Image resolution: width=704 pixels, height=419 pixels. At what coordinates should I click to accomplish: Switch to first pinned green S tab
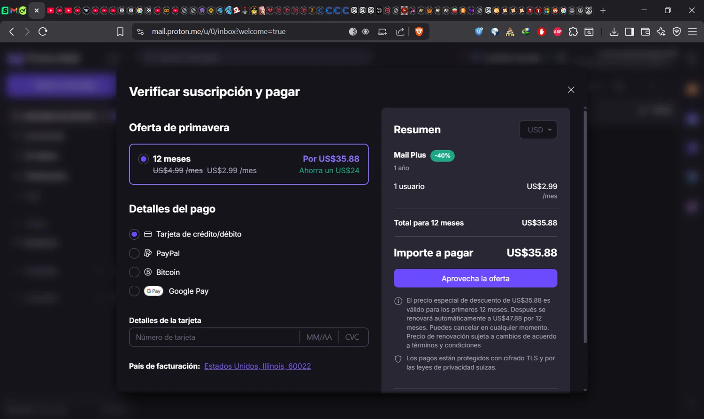5,10
